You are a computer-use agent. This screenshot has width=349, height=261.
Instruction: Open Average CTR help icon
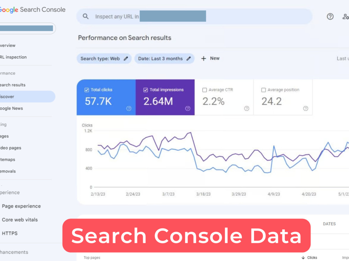click(x=247, y=109)
